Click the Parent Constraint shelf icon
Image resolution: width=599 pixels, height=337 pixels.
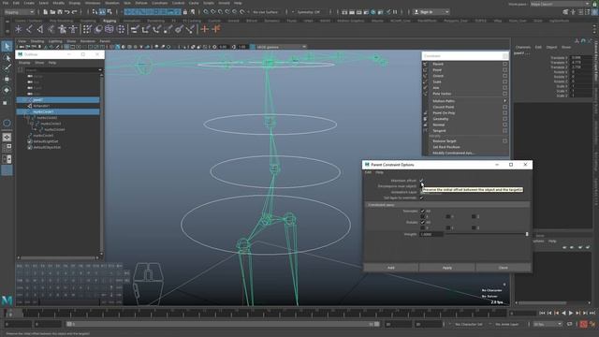coord(135,29)
